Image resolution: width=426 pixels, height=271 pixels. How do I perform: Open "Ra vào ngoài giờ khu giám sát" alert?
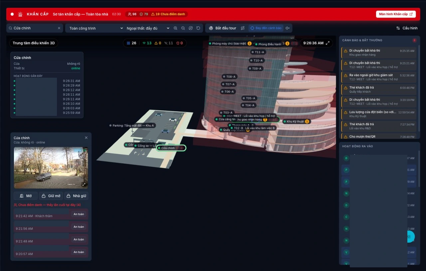point(379,77)
